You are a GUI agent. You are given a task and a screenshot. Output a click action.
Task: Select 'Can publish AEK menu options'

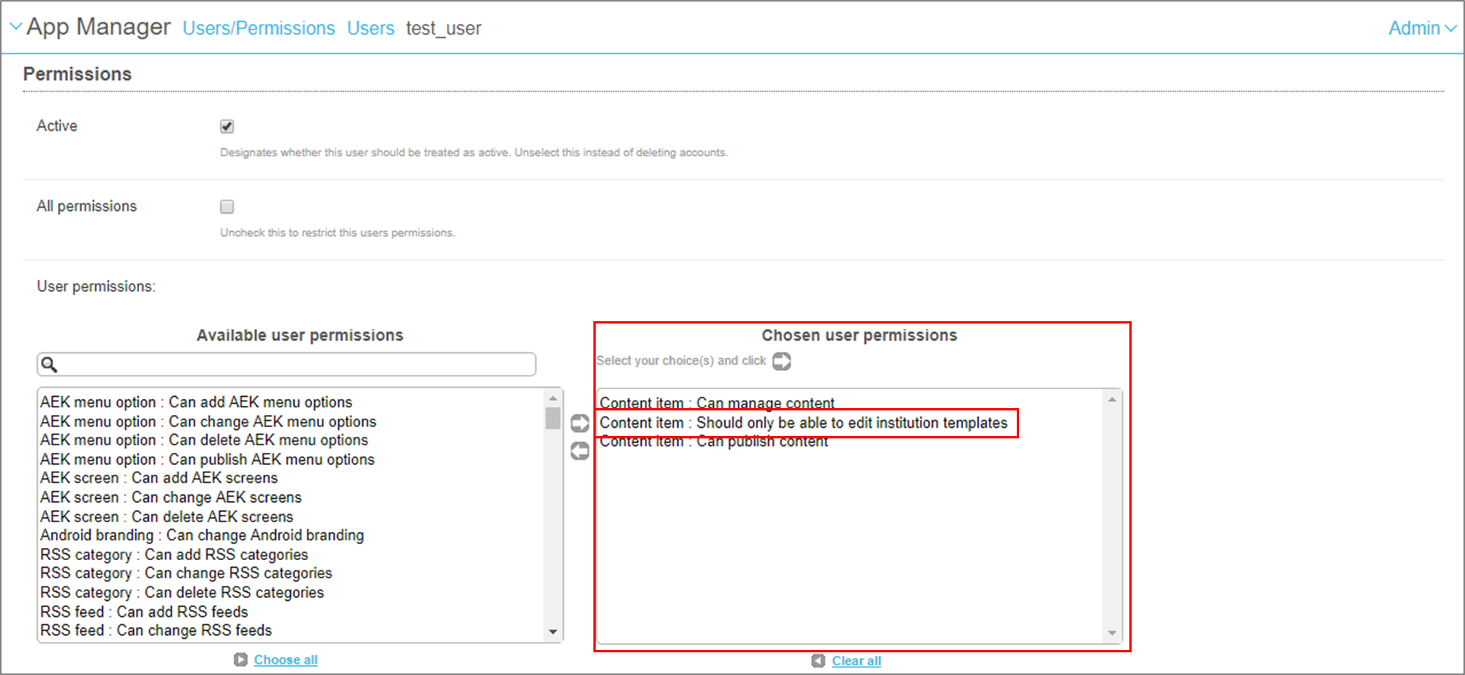click(207, 460)
